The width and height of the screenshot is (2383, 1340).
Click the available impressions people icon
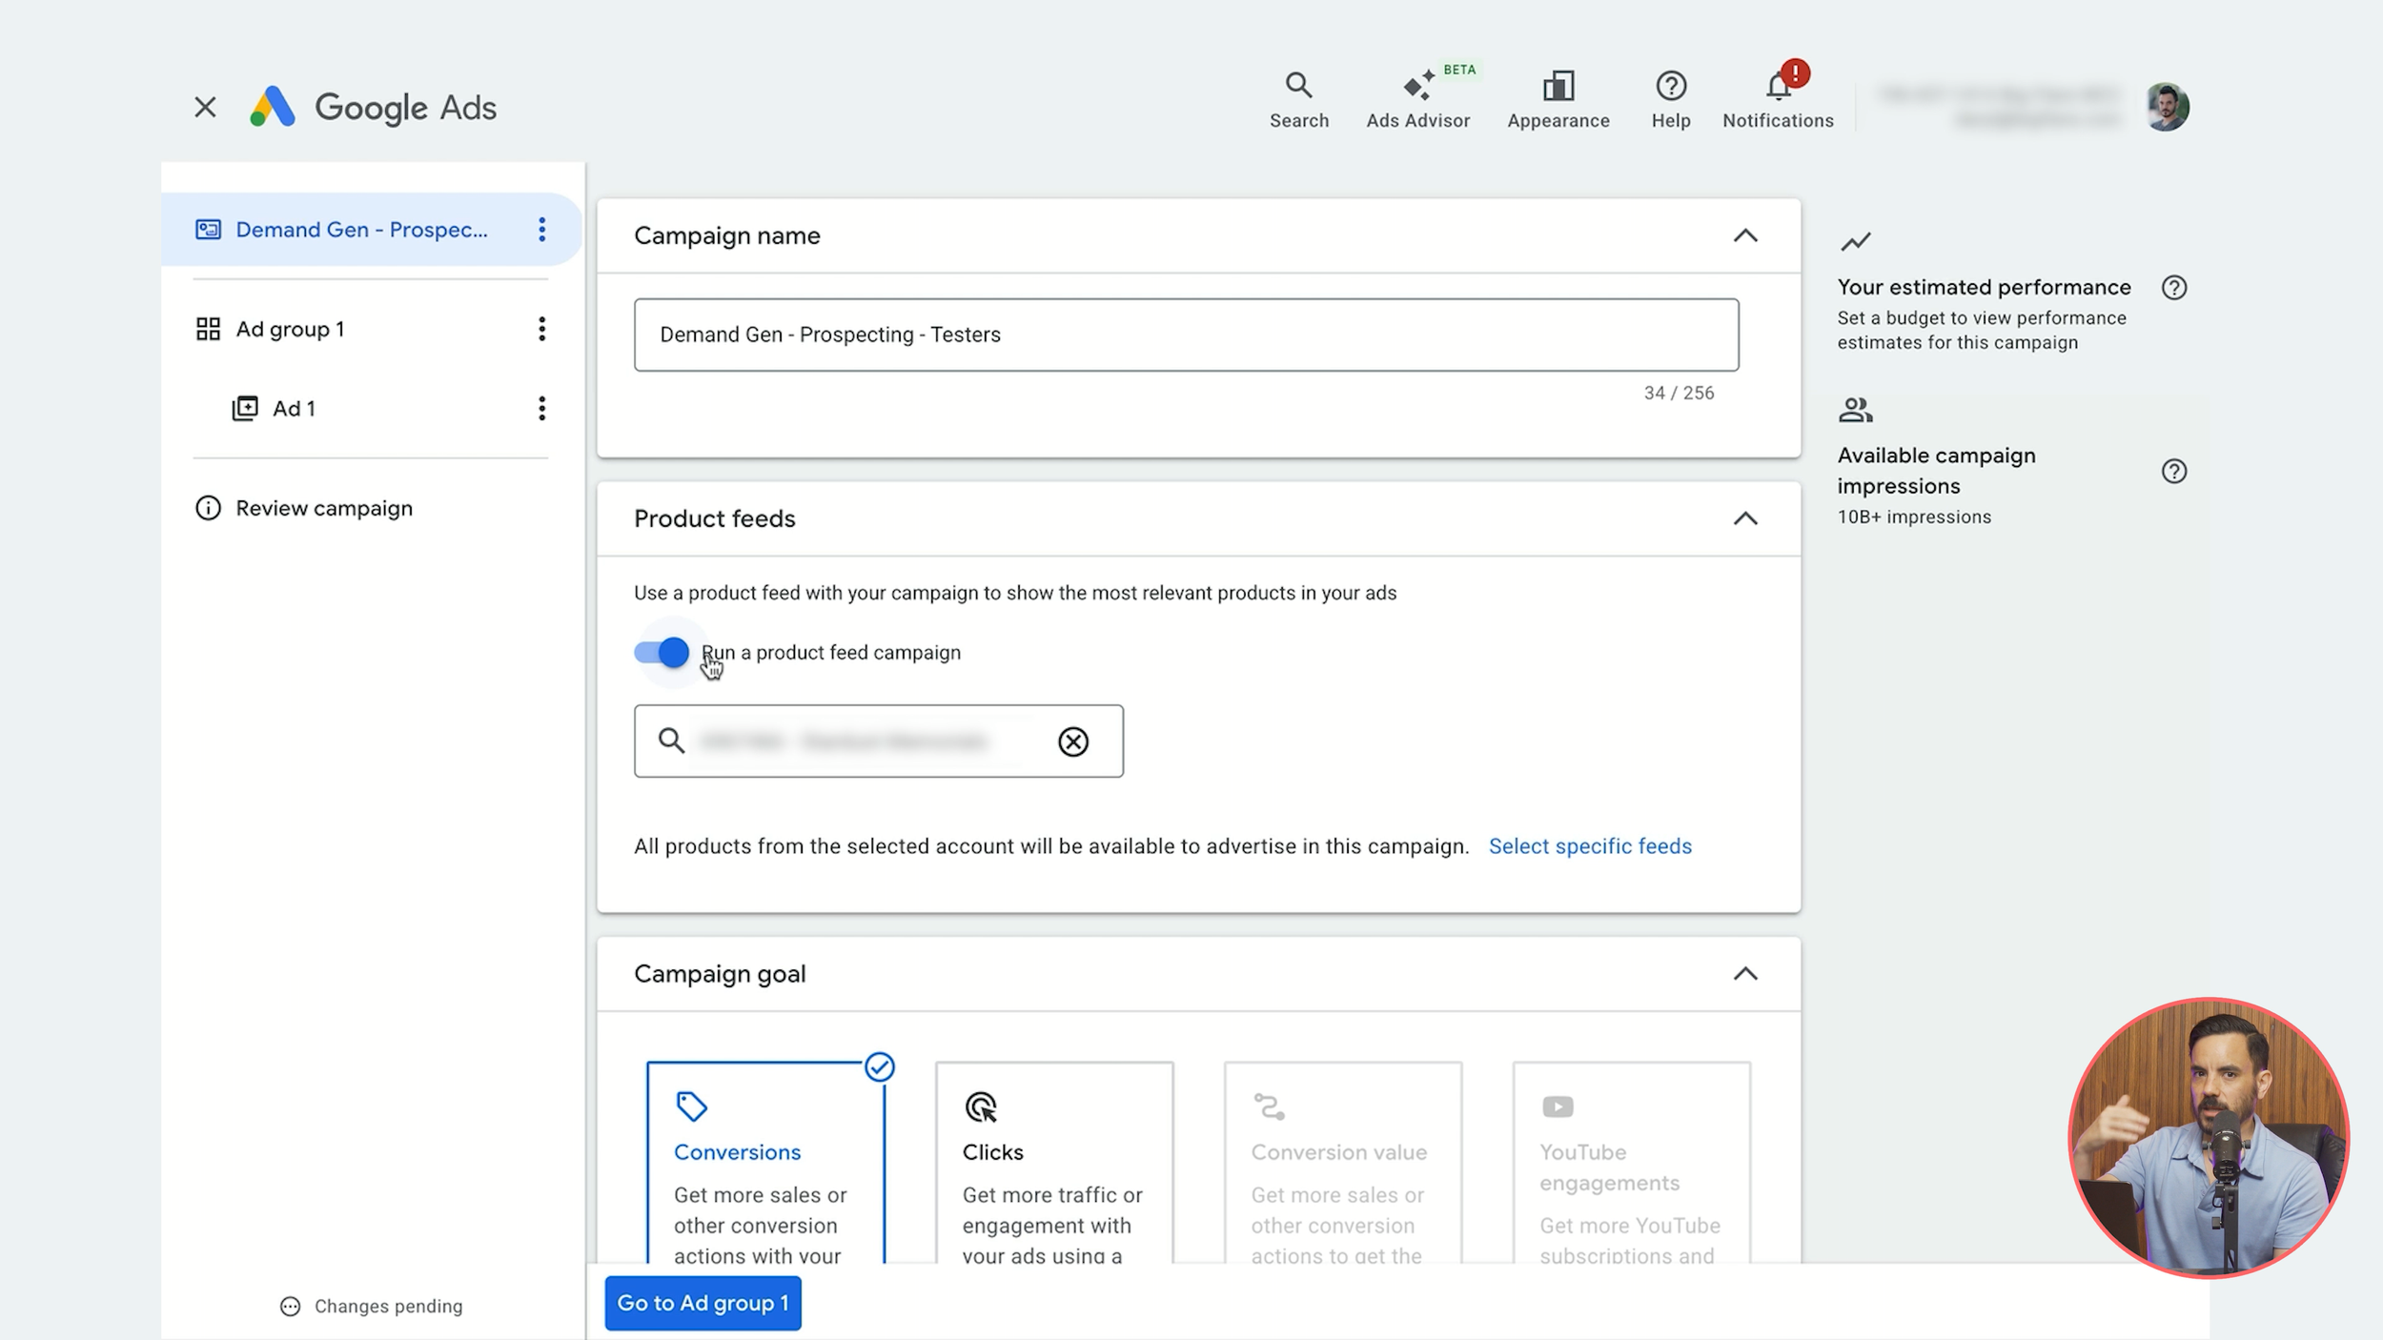click(1855, 411)
